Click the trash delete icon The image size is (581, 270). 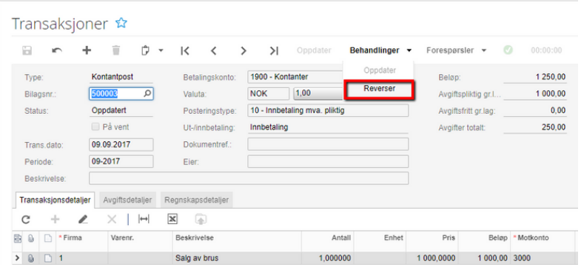click(x=116, y=50)
